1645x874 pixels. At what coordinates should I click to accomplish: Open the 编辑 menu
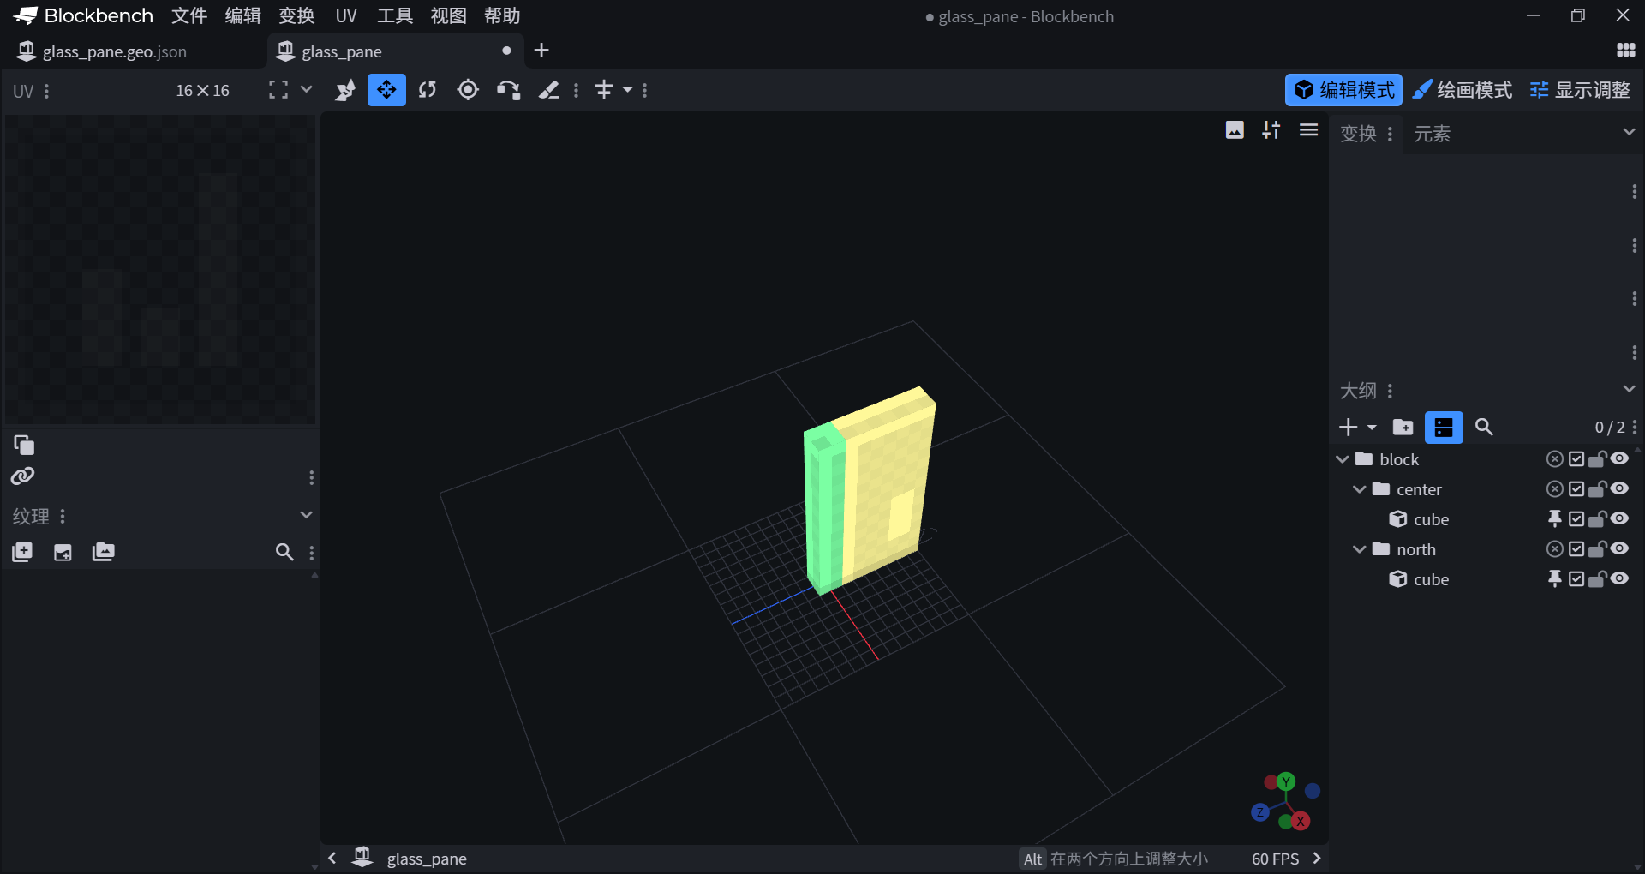tap(243, 15)
